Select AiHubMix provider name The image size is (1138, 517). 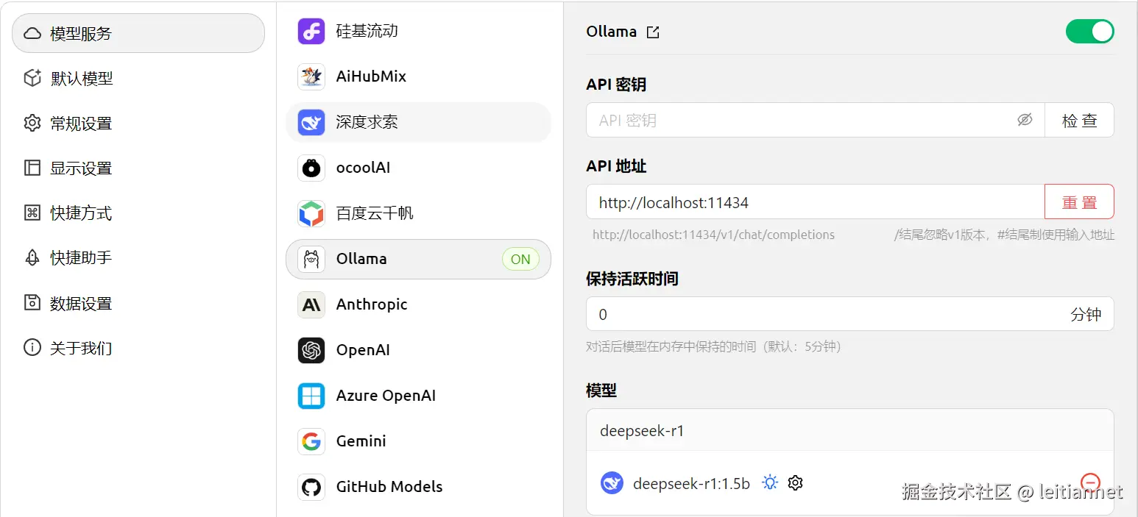371,76
